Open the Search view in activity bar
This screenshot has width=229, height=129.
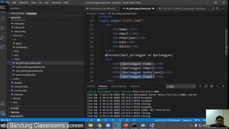coord(3,19)
